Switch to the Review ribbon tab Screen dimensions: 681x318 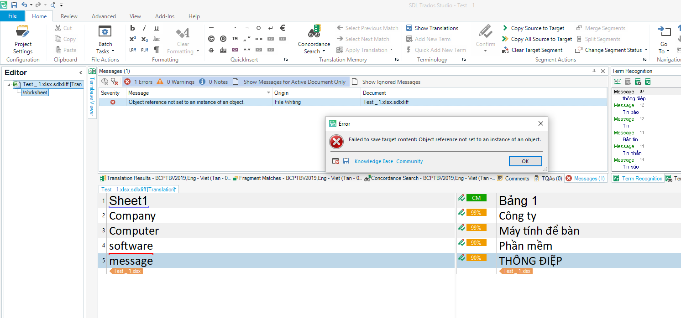click(x=69, y=16)
